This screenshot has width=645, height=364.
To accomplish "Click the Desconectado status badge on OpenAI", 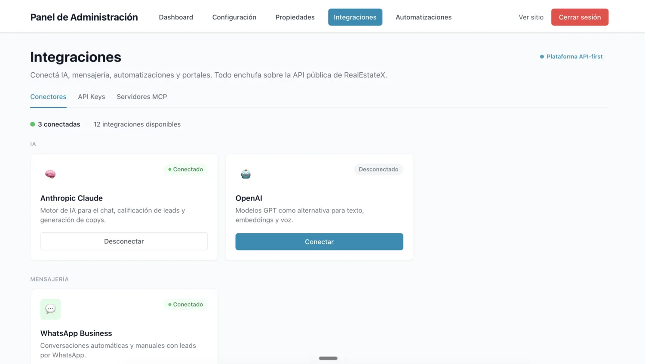I will [378, 170].
